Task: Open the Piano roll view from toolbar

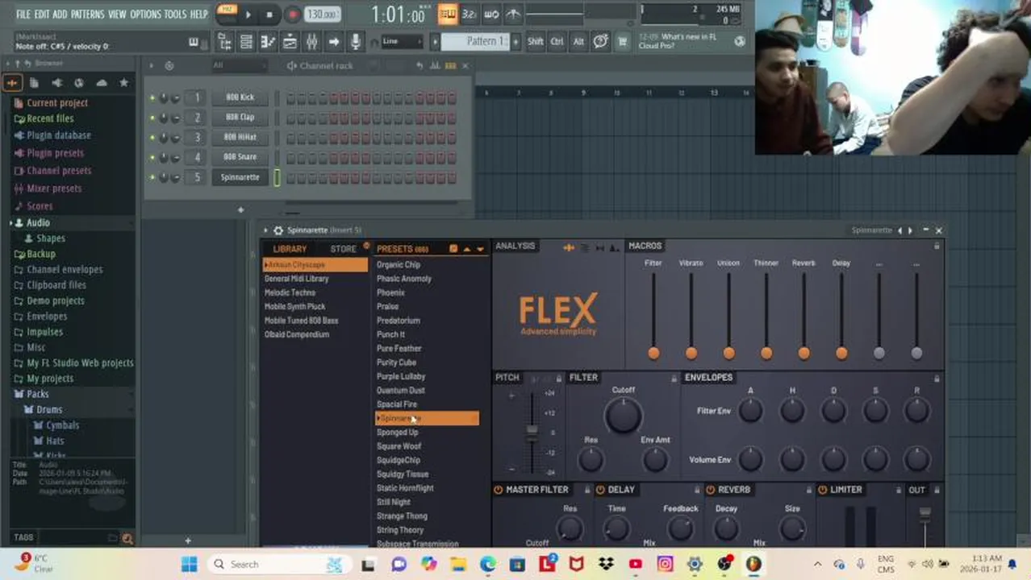Action: (x=268, y=42)
